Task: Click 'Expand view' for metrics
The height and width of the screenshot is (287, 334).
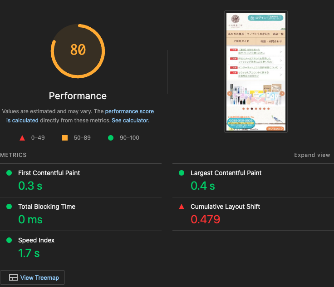Action: [x=312, y=155]
